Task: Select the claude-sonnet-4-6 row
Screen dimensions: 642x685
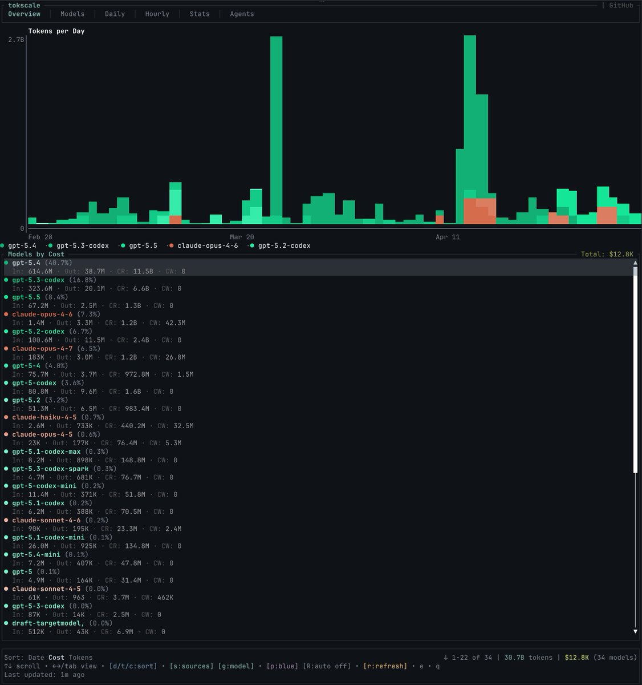Action: (318, 524)
